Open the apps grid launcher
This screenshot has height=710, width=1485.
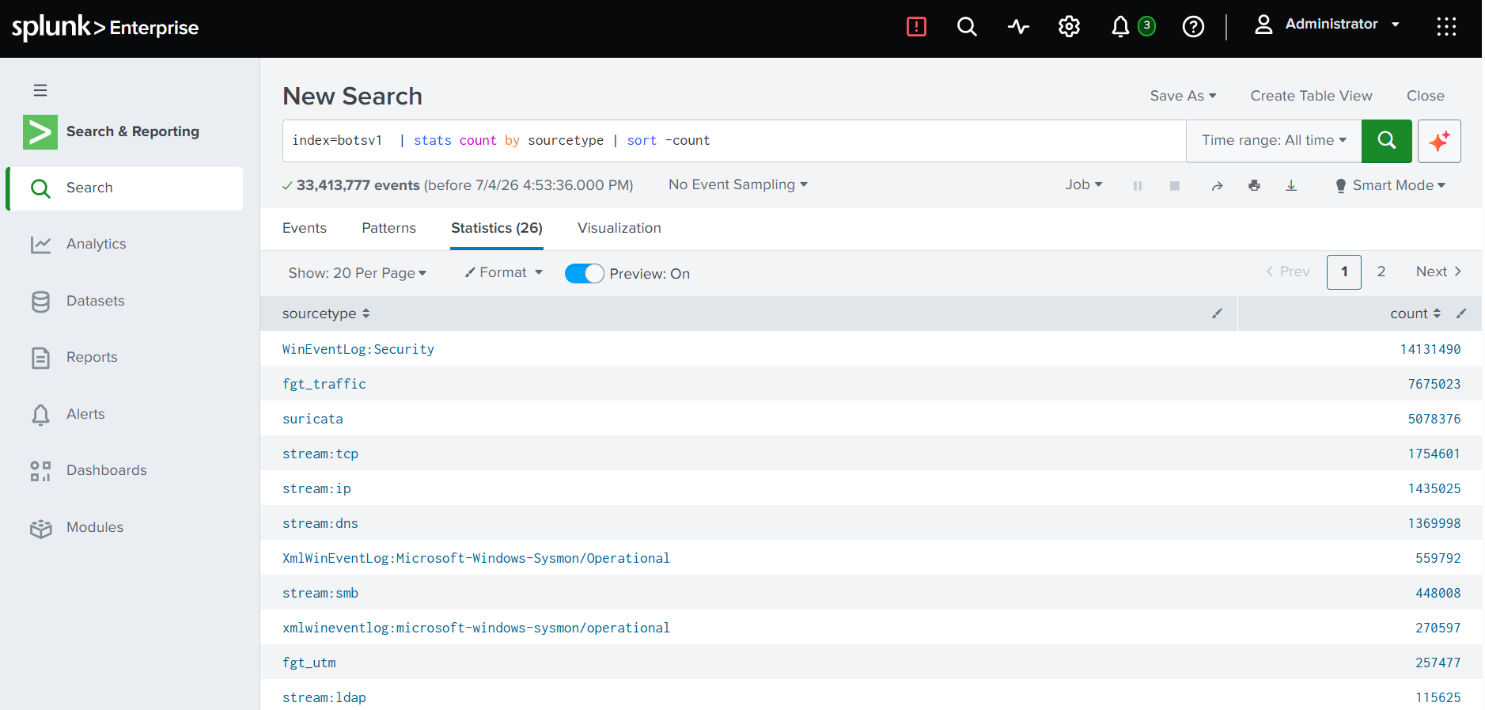pos(1446,27)
